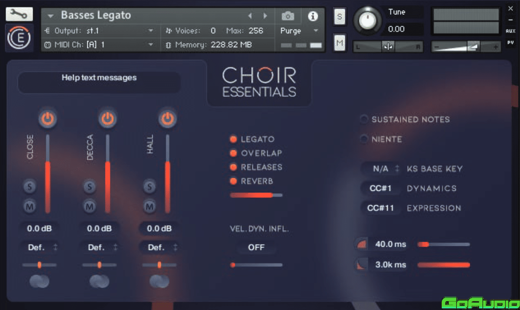Click the HALL mic 0.0 dB value field
The height and width of the screenshot is (310, 520).
click(159, 229)
